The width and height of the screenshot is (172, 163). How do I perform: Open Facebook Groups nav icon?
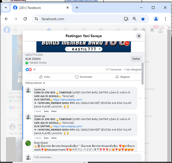pyautogui.click(x=101, y=30)
